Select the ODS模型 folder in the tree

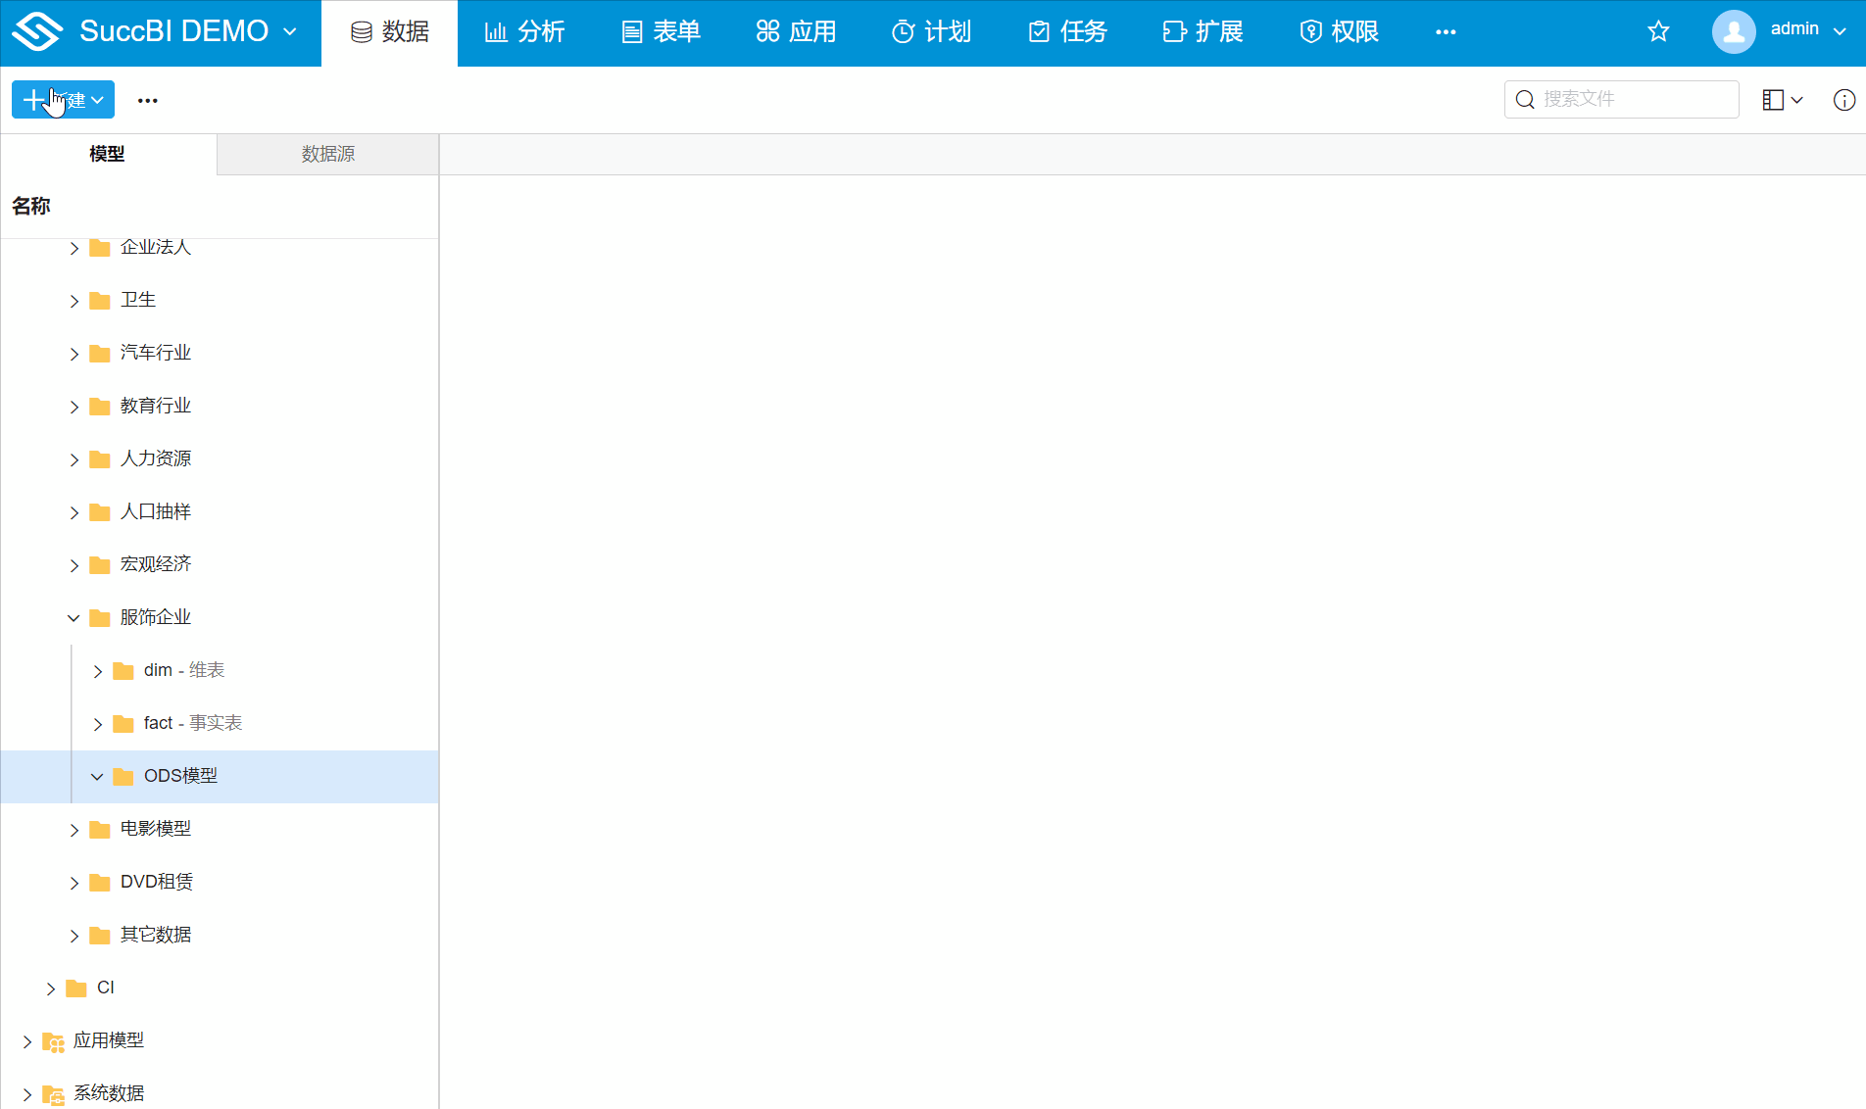coord(182,775)
